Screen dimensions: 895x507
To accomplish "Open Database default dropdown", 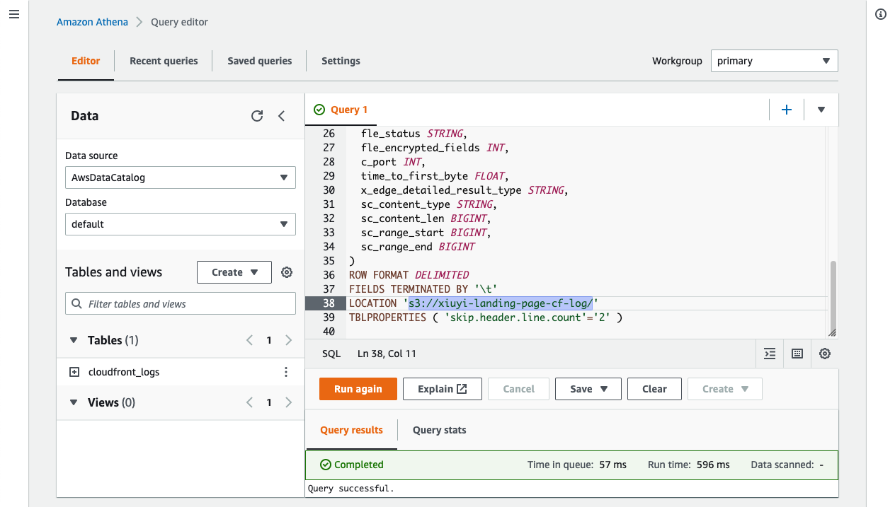I will [181, 224].
